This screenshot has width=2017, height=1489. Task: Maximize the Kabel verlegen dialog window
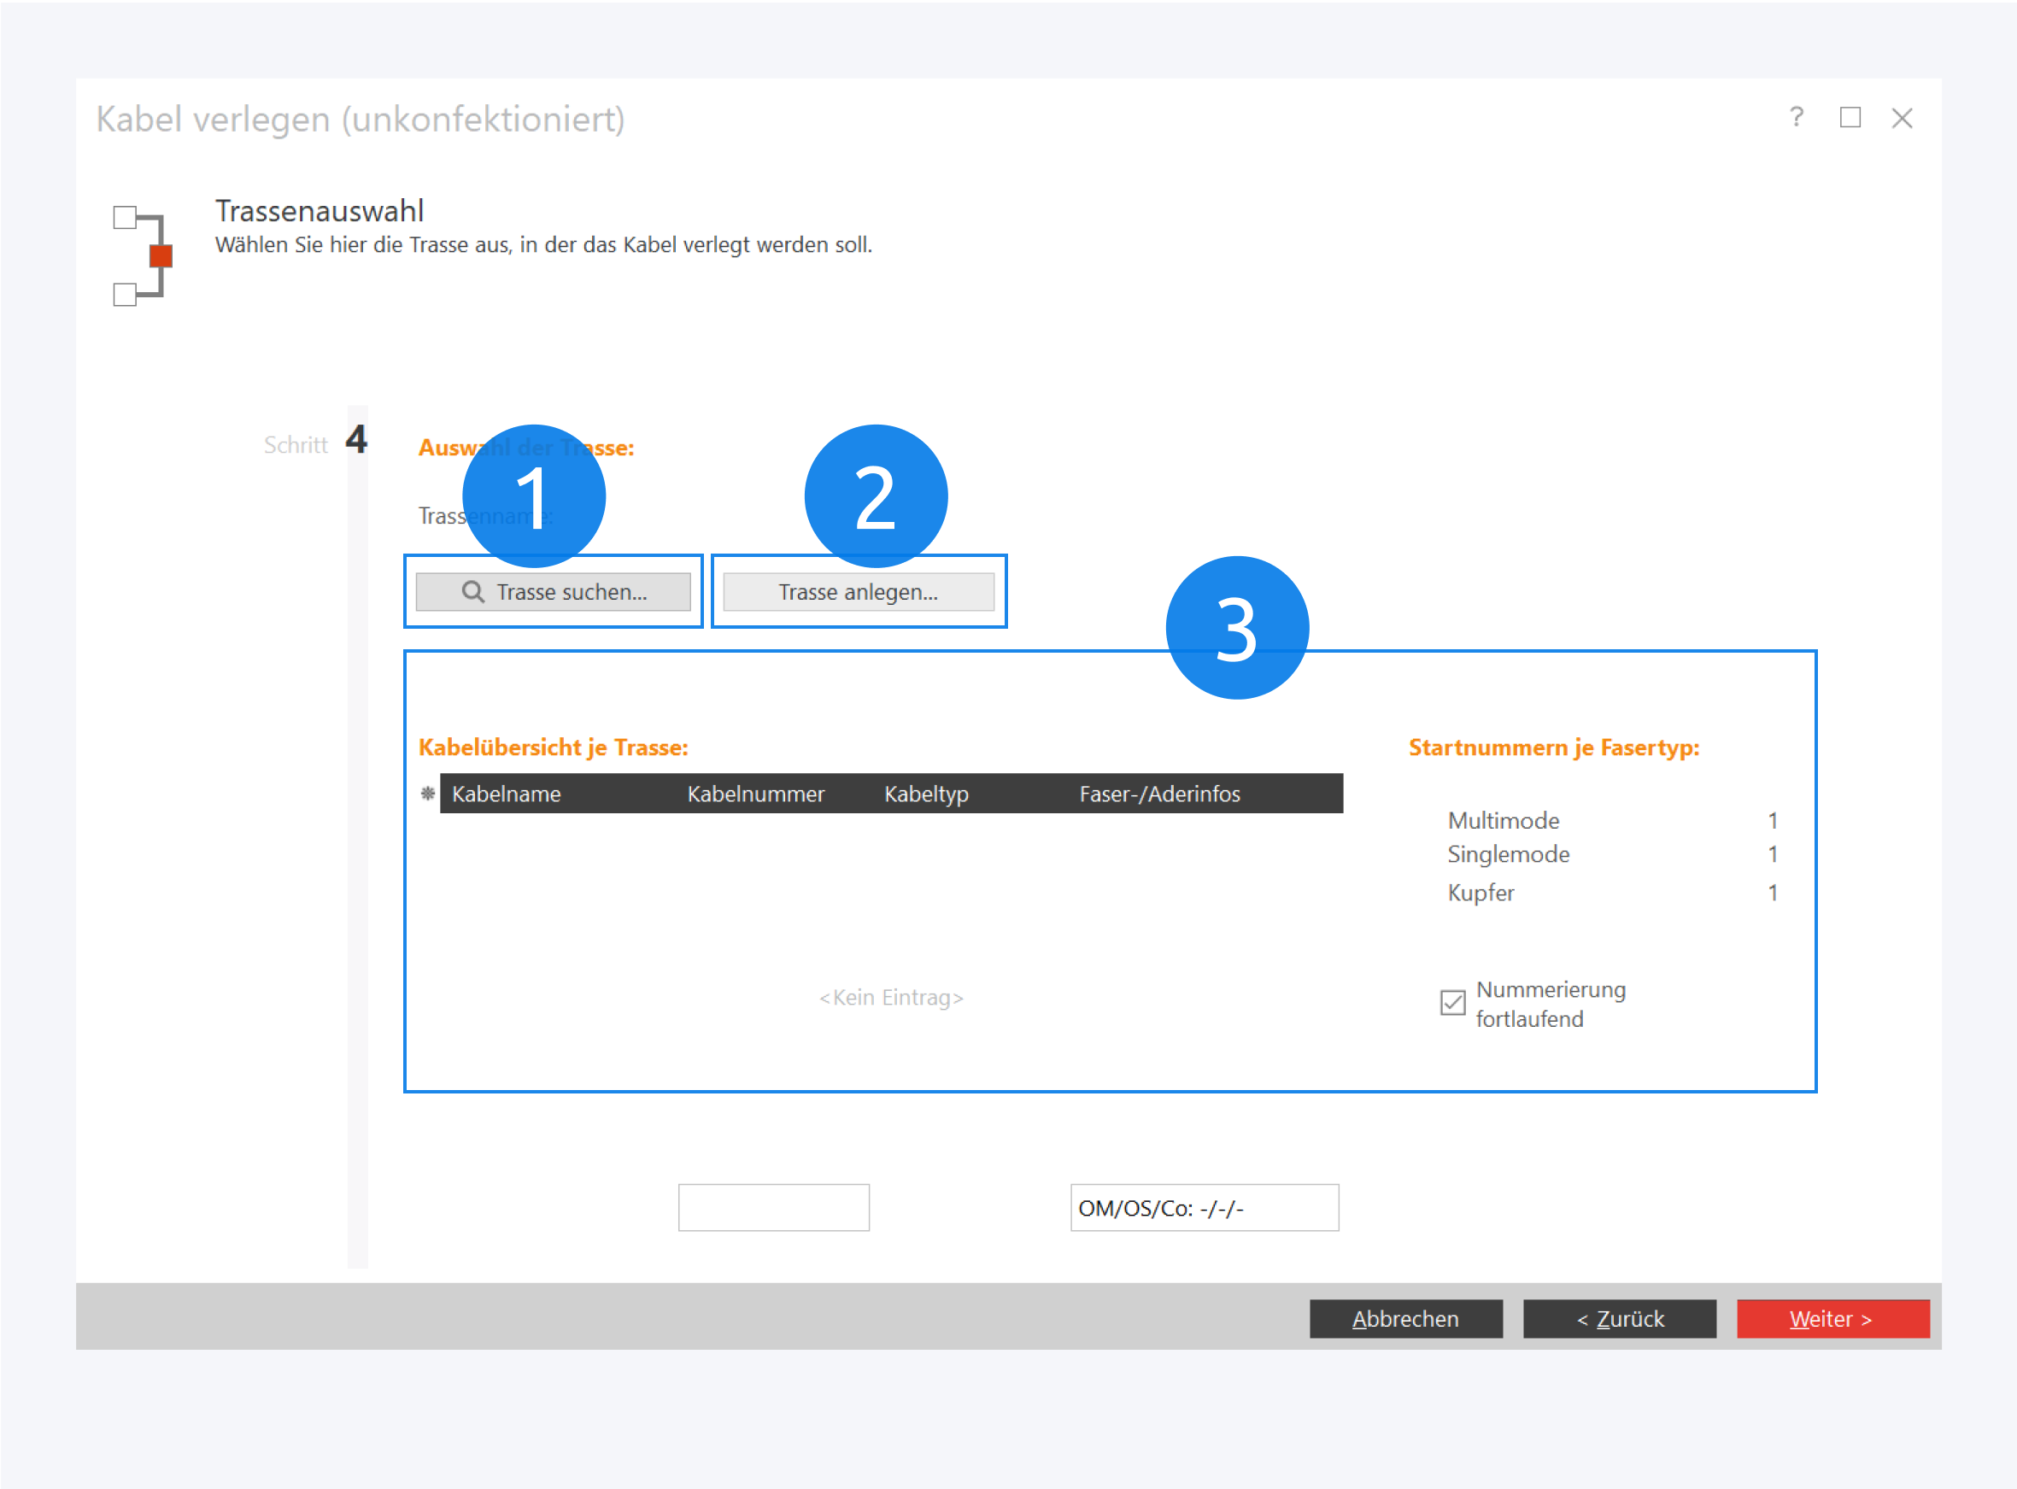[1850, 117]
